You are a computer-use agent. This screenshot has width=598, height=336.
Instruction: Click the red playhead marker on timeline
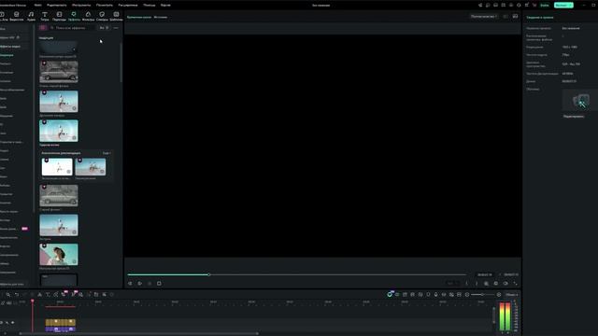33,301
